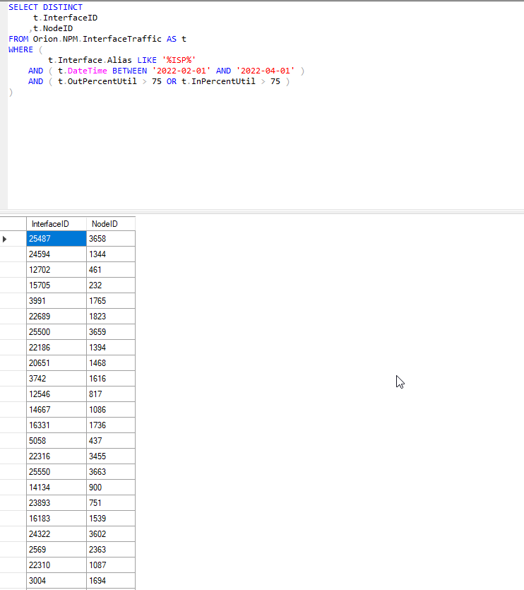This screenshot has height=590, width=524.
Task: Select NodeID cell 1736
Action: point(111,425)
